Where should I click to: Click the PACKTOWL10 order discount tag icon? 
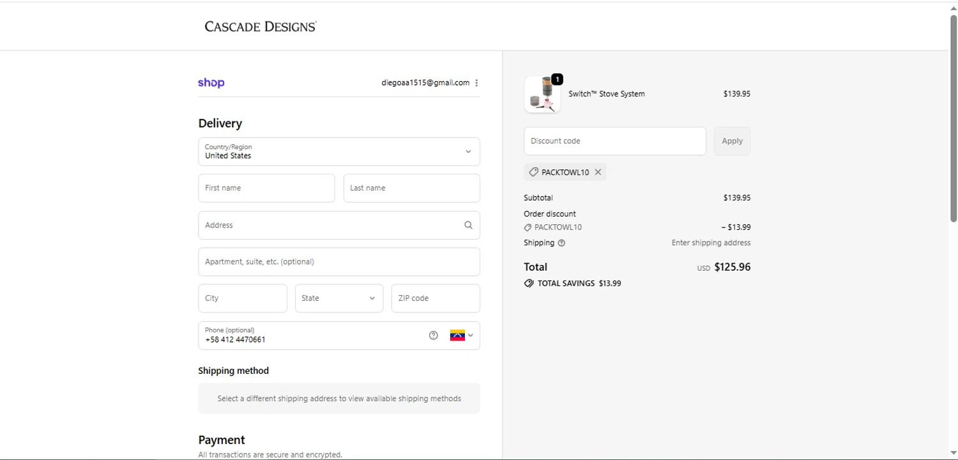528,227
